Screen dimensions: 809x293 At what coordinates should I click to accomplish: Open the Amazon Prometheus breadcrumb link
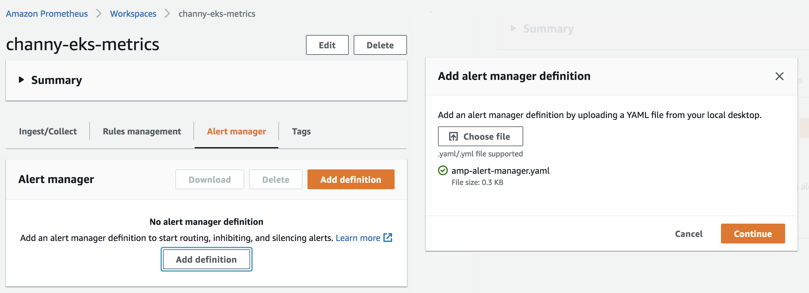tap(47, 14)
